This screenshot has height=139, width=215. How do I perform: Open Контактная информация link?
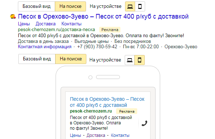pyautogui.click(x=45, y=47)
